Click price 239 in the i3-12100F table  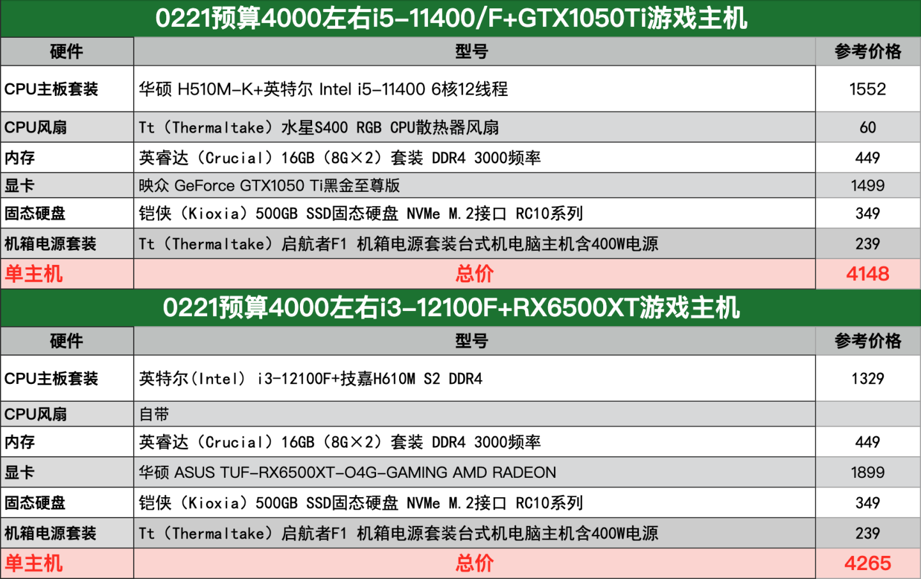tap(868, 533)
